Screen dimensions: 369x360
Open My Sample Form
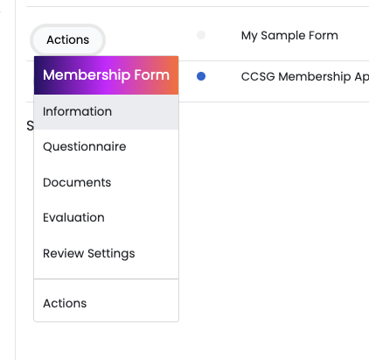(289, 36)
